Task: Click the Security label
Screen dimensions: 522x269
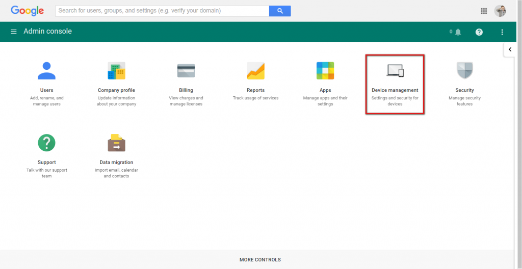Action: (465, 90)
